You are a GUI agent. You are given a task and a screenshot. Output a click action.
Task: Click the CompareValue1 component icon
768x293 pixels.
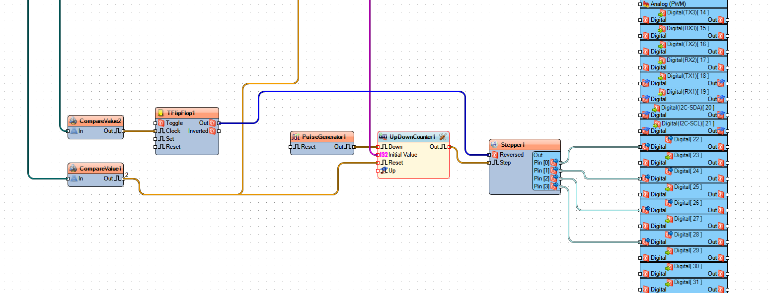74,169
